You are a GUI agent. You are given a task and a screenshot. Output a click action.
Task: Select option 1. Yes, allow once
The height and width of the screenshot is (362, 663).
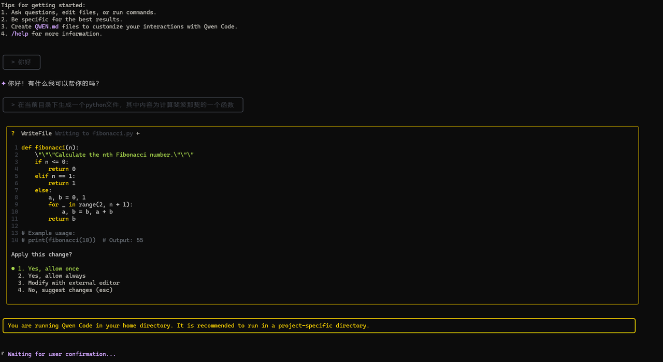(x=48, y=268)
